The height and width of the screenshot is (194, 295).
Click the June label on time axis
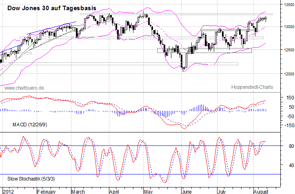[186, 192]
